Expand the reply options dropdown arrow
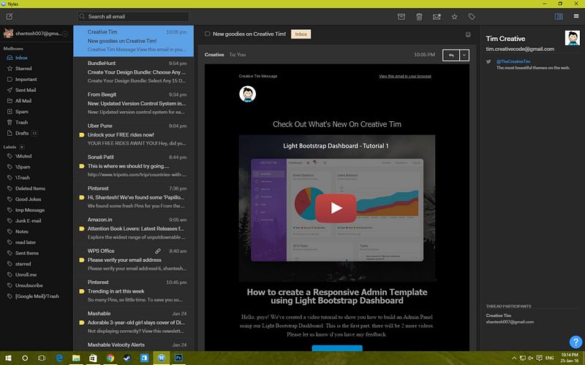This screenshot has height=365, width=585. click(x=464, y=55)
